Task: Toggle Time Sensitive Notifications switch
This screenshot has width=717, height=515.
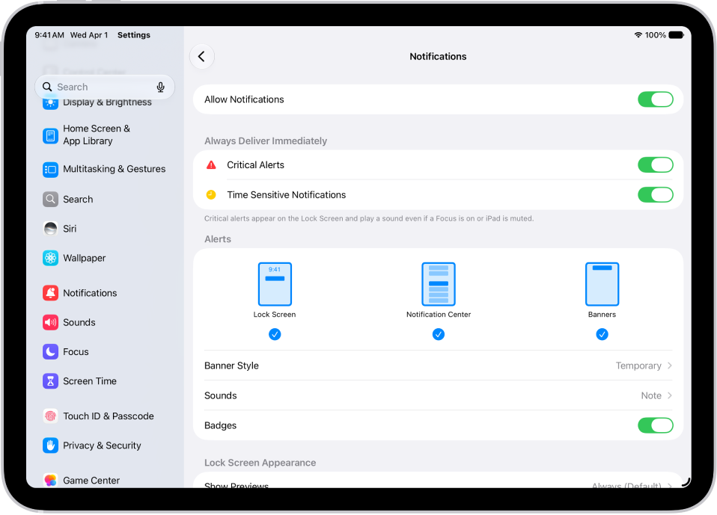Action: 656,195
